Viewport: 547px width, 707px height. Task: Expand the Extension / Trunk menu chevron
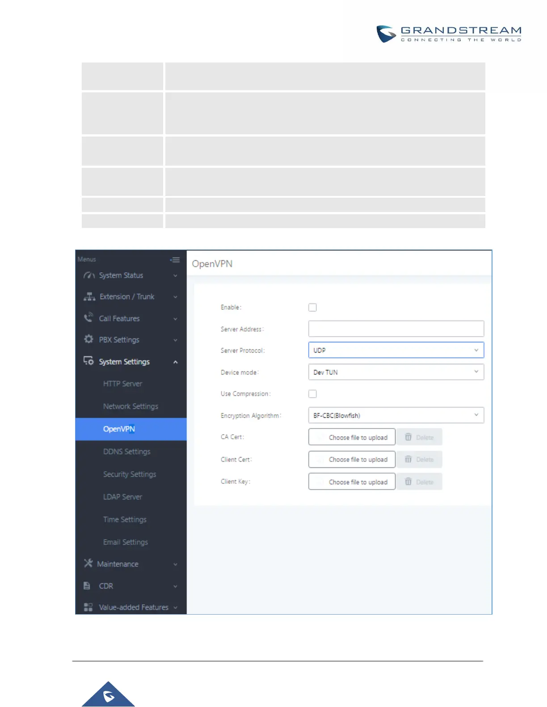point(175,297)
